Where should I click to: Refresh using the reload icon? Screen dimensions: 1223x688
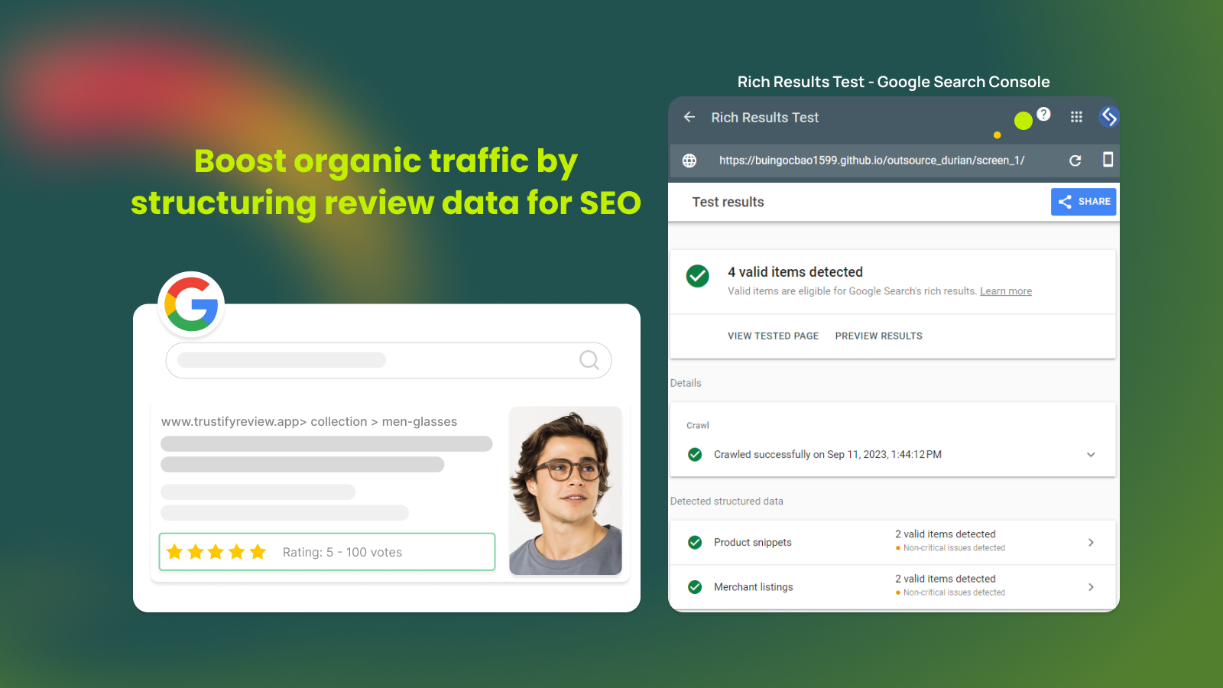[1075, 161]
